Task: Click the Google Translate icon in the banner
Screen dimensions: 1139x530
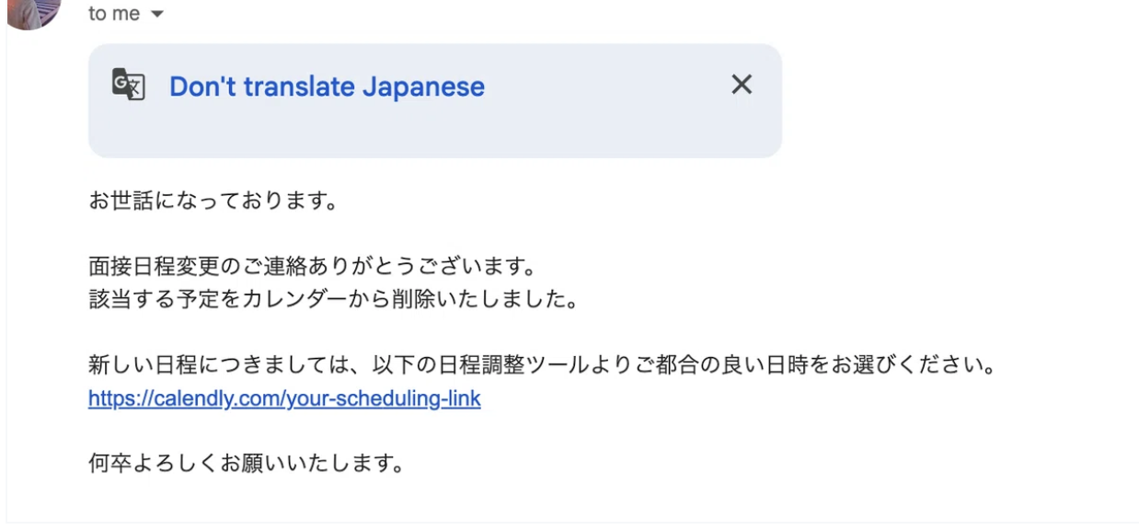Action: [129, 86]
